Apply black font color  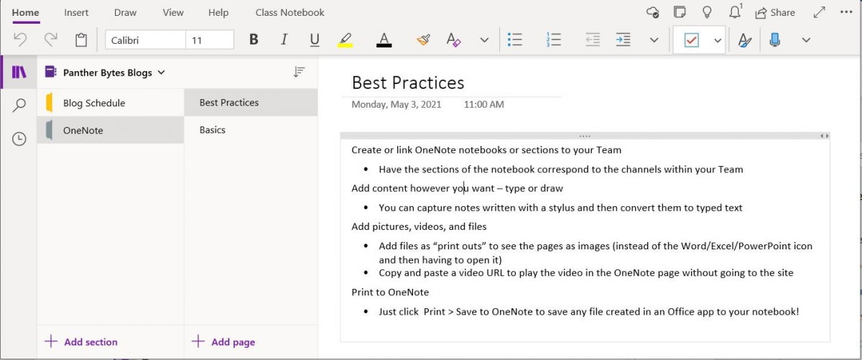pos(384,40)
